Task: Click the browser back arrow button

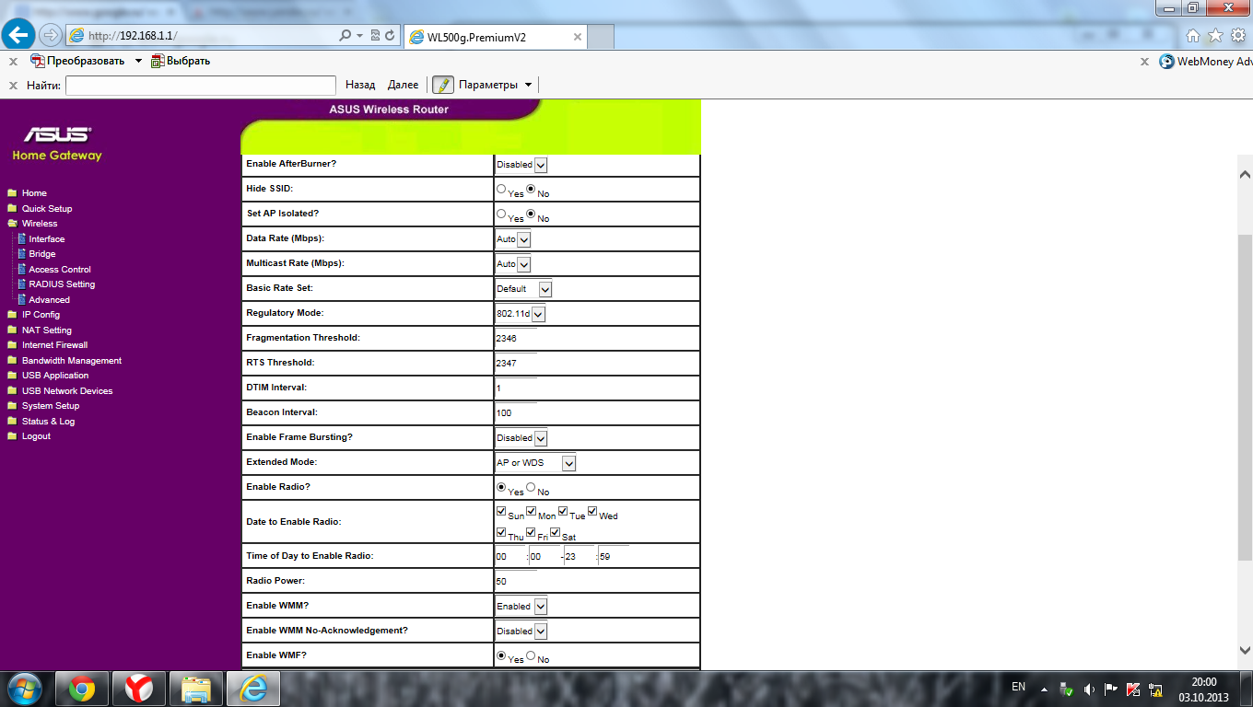Action: point(19,35)
